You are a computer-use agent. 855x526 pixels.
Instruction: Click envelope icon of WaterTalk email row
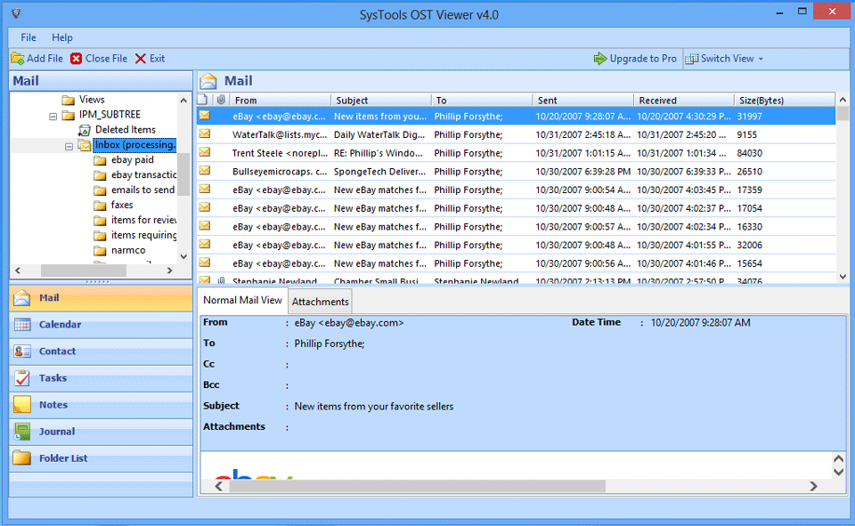[205, 134]
